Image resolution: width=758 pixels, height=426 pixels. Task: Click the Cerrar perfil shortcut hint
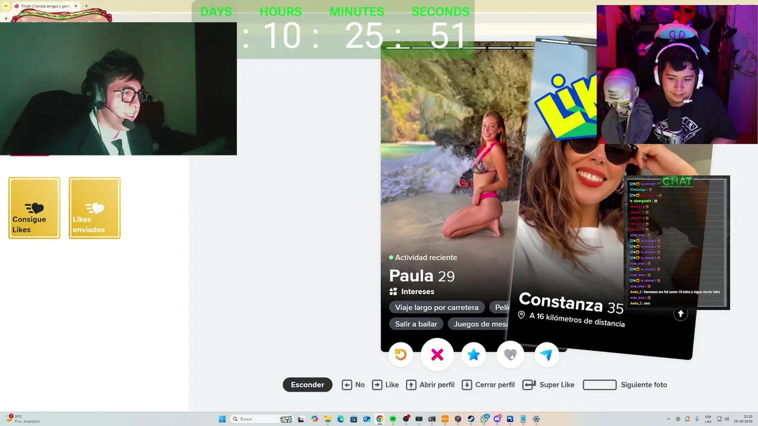coord(489,385)
